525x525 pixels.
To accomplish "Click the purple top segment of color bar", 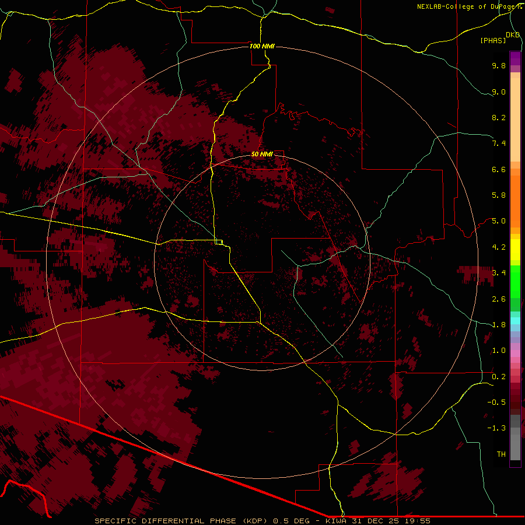I will 515,58.
